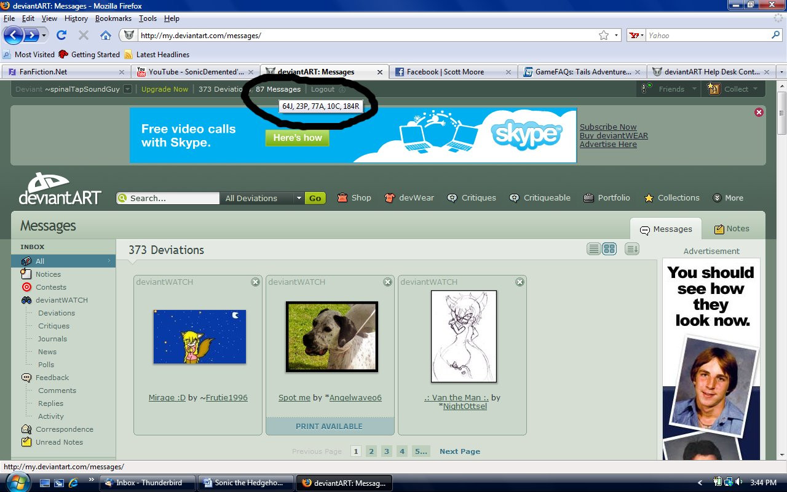Image resolution: width=787 pixels, height=492 pixels.
Task: Remove the Mirage :D deviation message
Action: tap(255, 282)
